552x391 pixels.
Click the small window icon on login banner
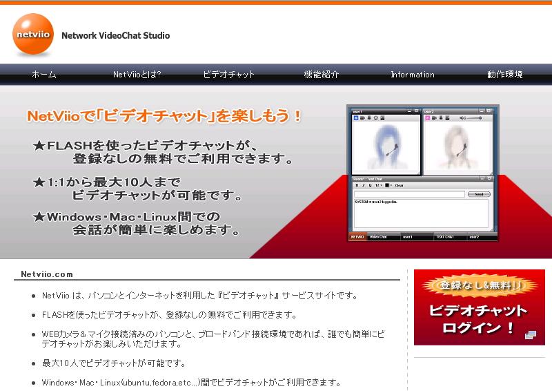pos(531,334)
